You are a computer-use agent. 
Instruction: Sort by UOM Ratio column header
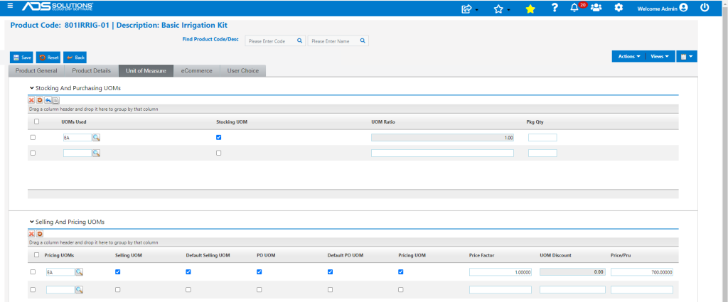[383, 122]
